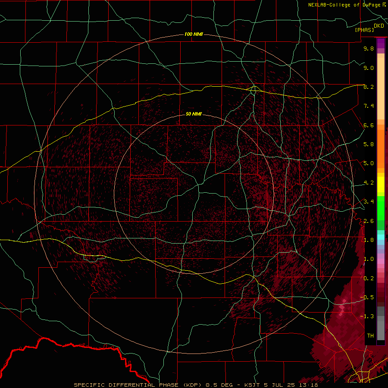Viewport: 388px width, 388px height.
Task: Click the -1.3 value on the color scale
Action: [367, 316]
